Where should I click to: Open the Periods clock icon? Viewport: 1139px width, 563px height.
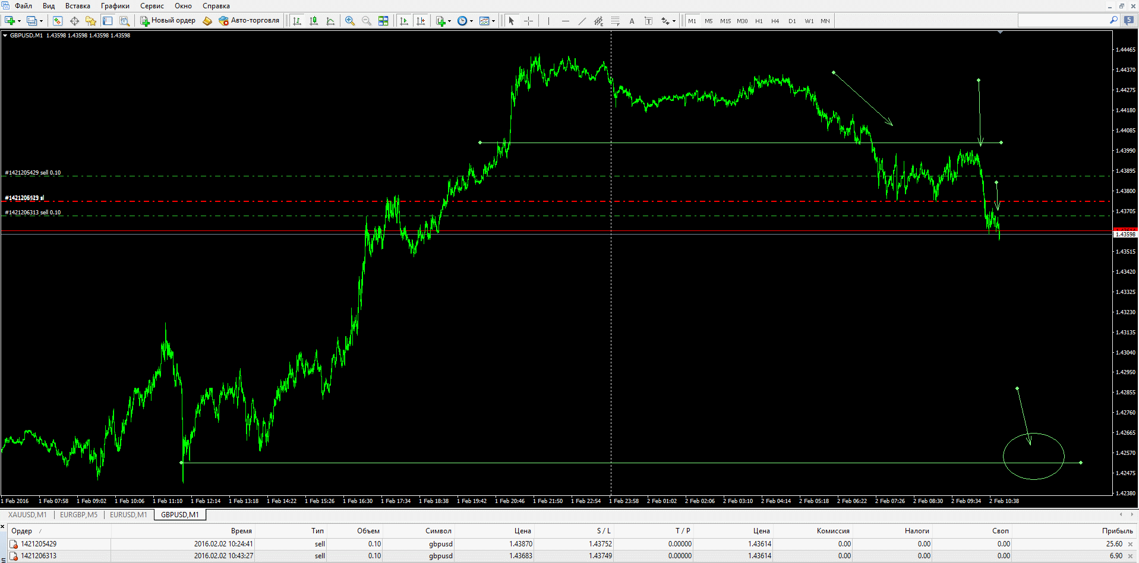click(462, 21)
